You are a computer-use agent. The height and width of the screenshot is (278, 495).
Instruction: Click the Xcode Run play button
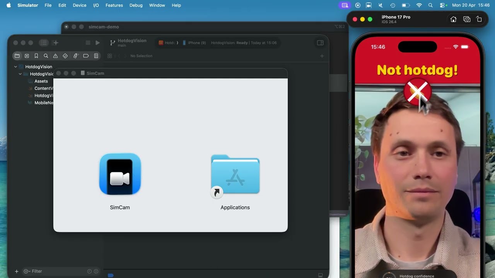(x=97, y=43)
